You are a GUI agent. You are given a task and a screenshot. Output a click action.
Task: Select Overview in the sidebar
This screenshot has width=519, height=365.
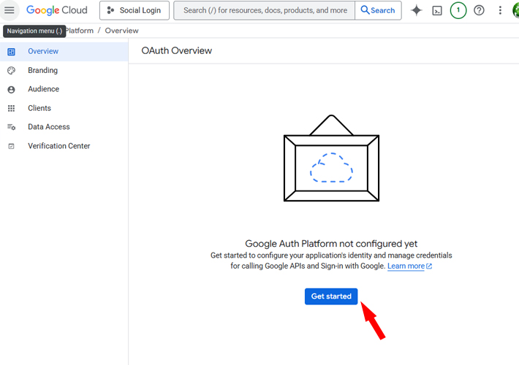(x=64, y=52)
